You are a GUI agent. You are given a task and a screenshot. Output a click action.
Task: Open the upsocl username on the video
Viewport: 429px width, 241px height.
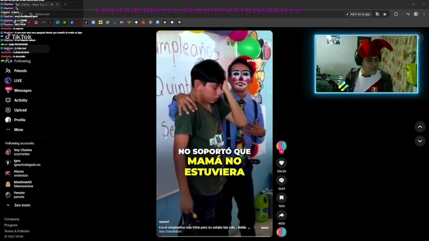[x=164, y=222]
